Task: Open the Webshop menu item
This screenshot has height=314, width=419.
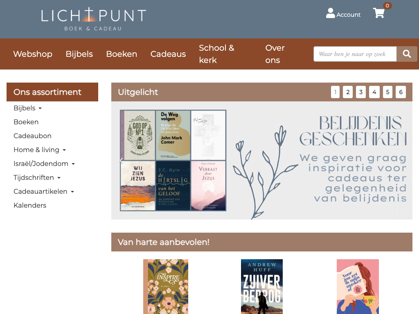Action: point(33,54)
